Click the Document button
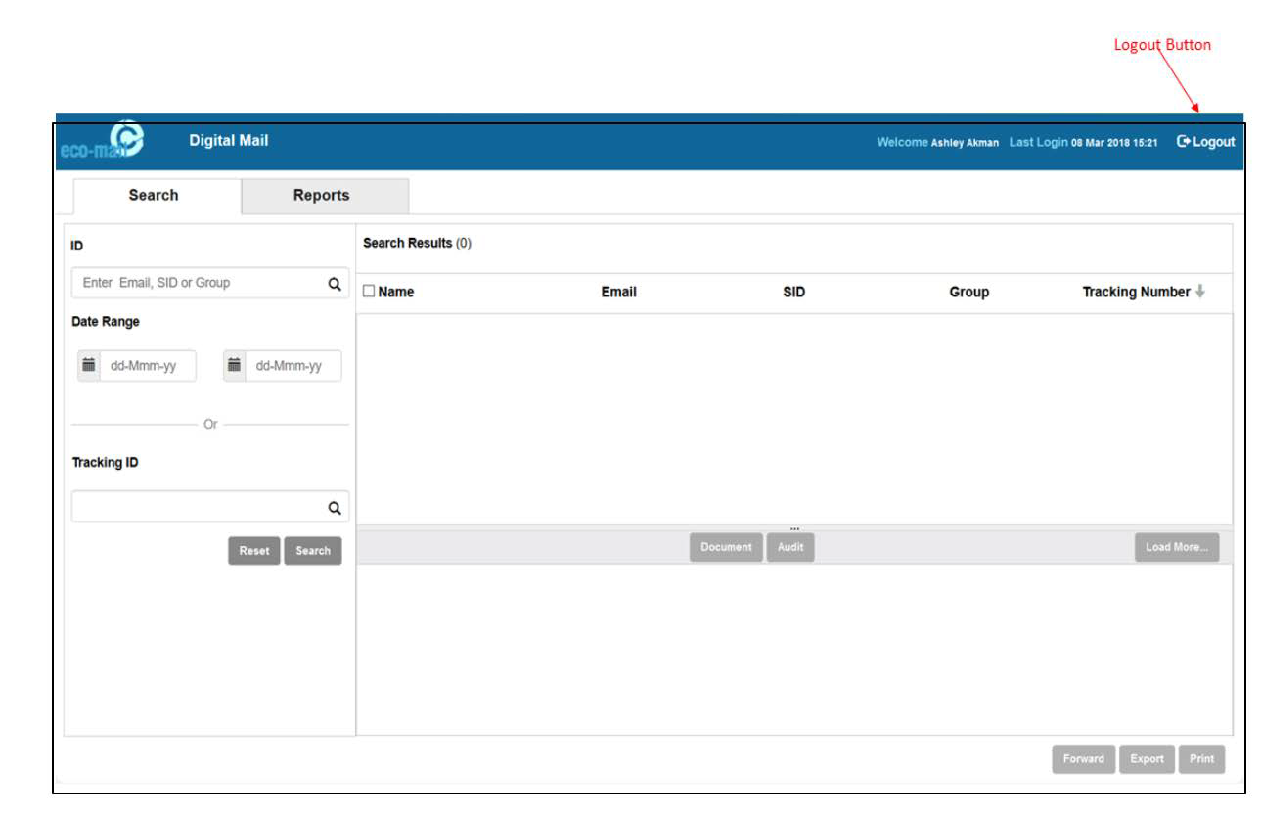Screen dimensions: 1261x816 pyautogui.click(x=725, y=548)
